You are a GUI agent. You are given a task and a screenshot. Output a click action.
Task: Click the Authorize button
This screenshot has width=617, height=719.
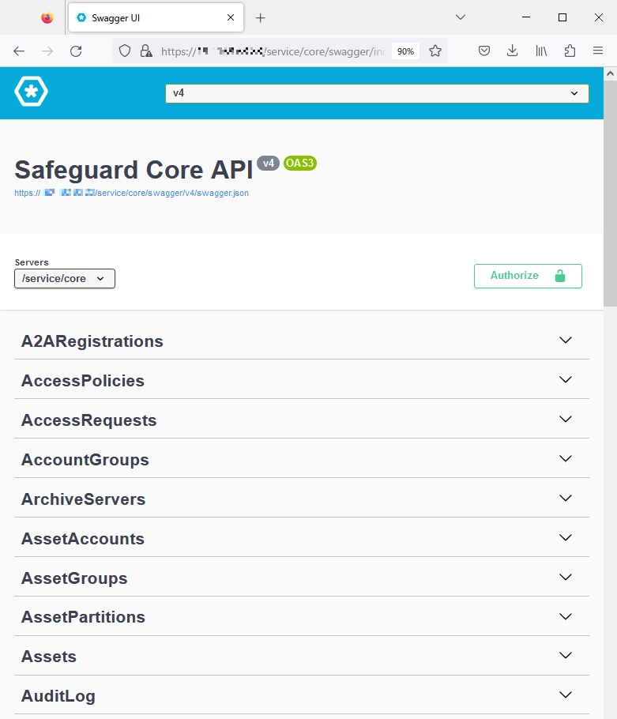(x=528, y=276)
